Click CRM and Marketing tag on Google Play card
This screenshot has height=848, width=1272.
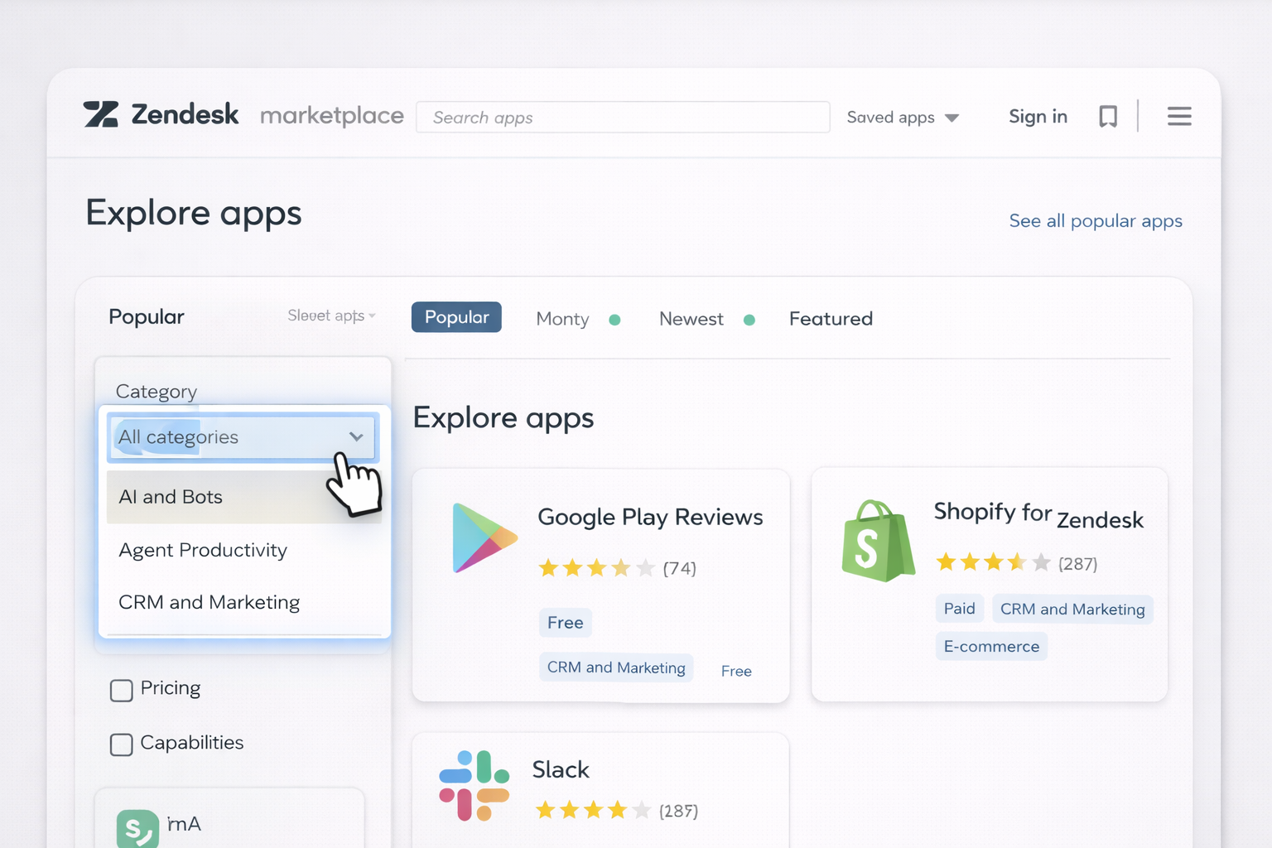616,667
